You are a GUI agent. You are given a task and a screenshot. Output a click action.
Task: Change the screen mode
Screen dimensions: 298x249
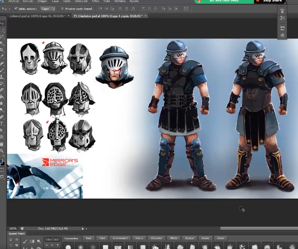[2, 177]
